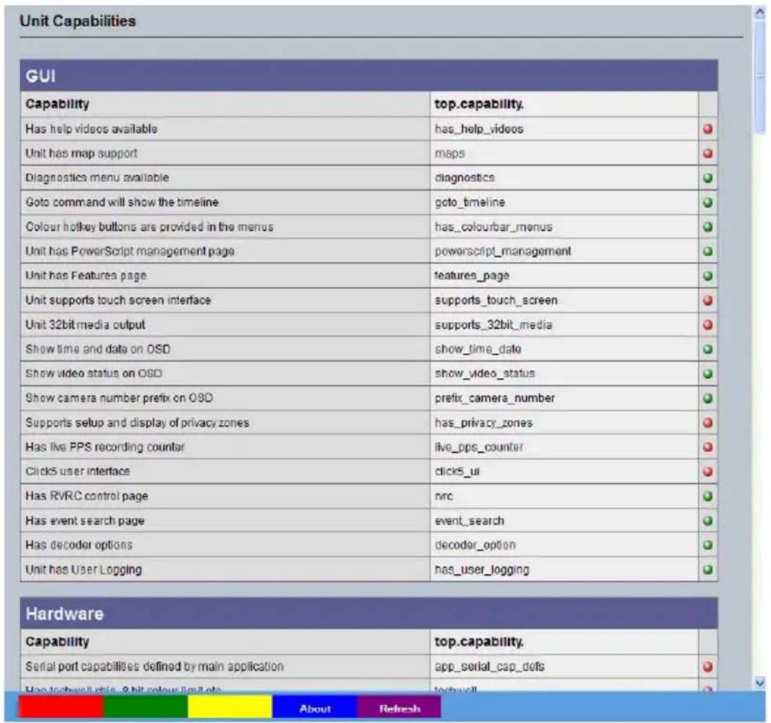Image resolution: width=771 pixels, height=723 pixels.
Task: Click the 'app_serial_cap_defs' capability name
Action: (490, 666)
